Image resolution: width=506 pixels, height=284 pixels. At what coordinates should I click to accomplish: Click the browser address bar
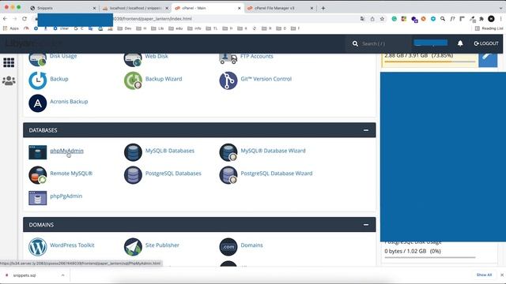tap(197, 19)
